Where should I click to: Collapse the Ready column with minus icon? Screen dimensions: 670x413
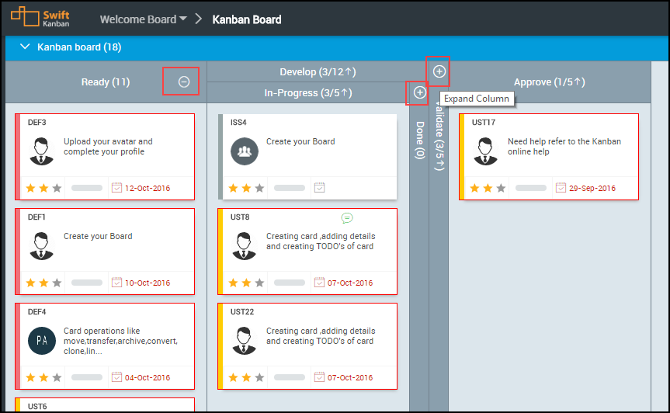click(184, 82)
